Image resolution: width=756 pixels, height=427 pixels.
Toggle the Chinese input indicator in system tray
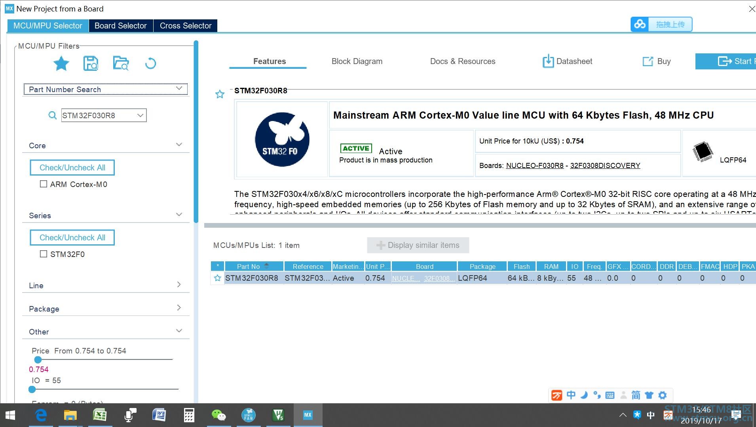click(650, 415)
